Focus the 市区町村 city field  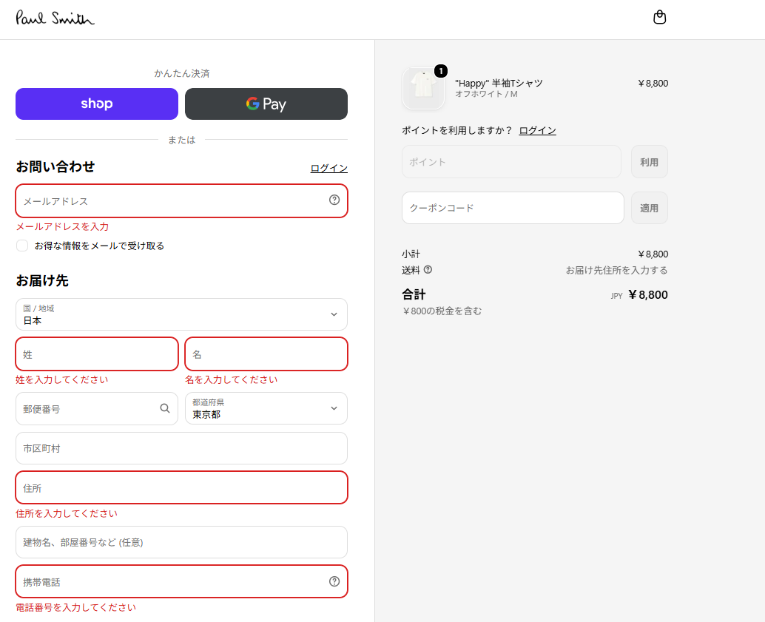click(x=181, y=448)
